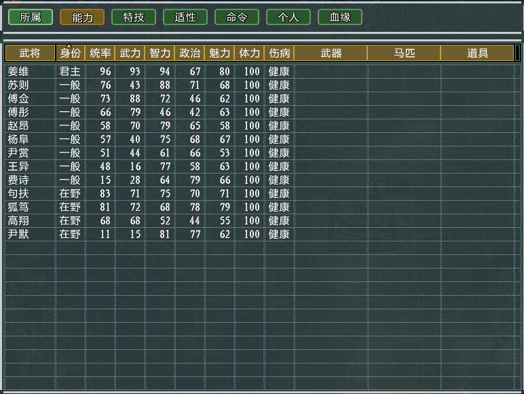The height and width of the screenshot is (394, 524).
Task: Sort by 身份 column header
Action: click(71, 53)
